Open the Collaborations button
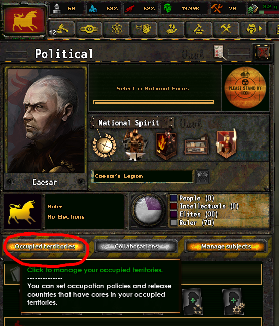279x326 pixels. (136, 246)
